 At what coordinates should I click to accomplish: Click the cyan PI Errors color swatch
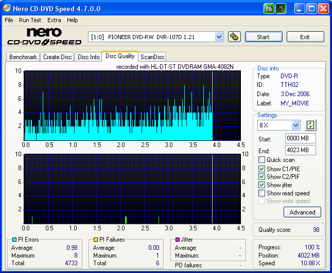click(x=14, y=240)
